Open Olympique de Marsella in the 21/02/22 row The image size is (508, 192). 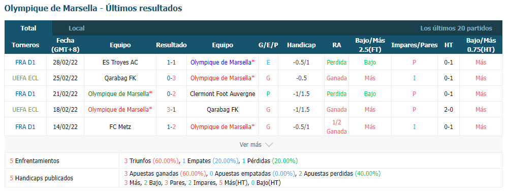click(120, 94)
